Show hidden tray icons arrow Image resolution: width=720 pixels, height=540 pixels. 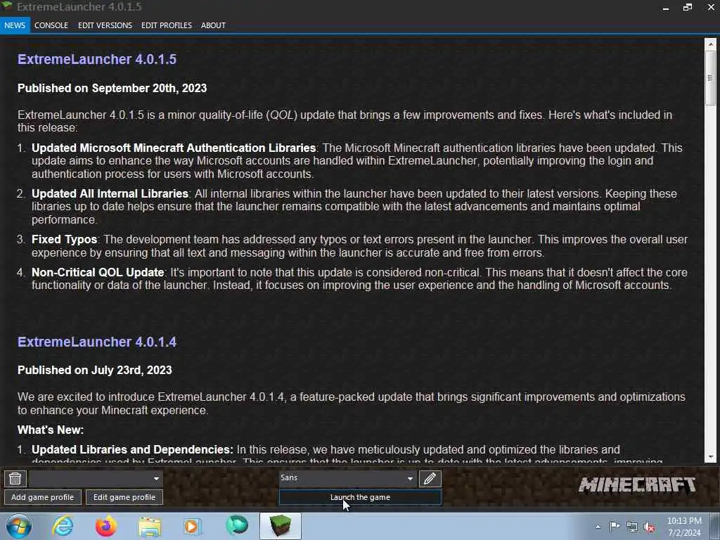tap(598, 527)
